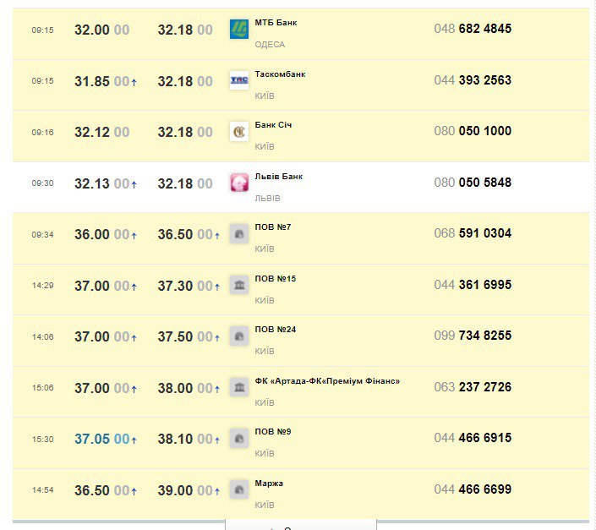Viewport: 596px width, 530px height.
Task: Click phone number 048 682 4845
Action: point(473,29)
